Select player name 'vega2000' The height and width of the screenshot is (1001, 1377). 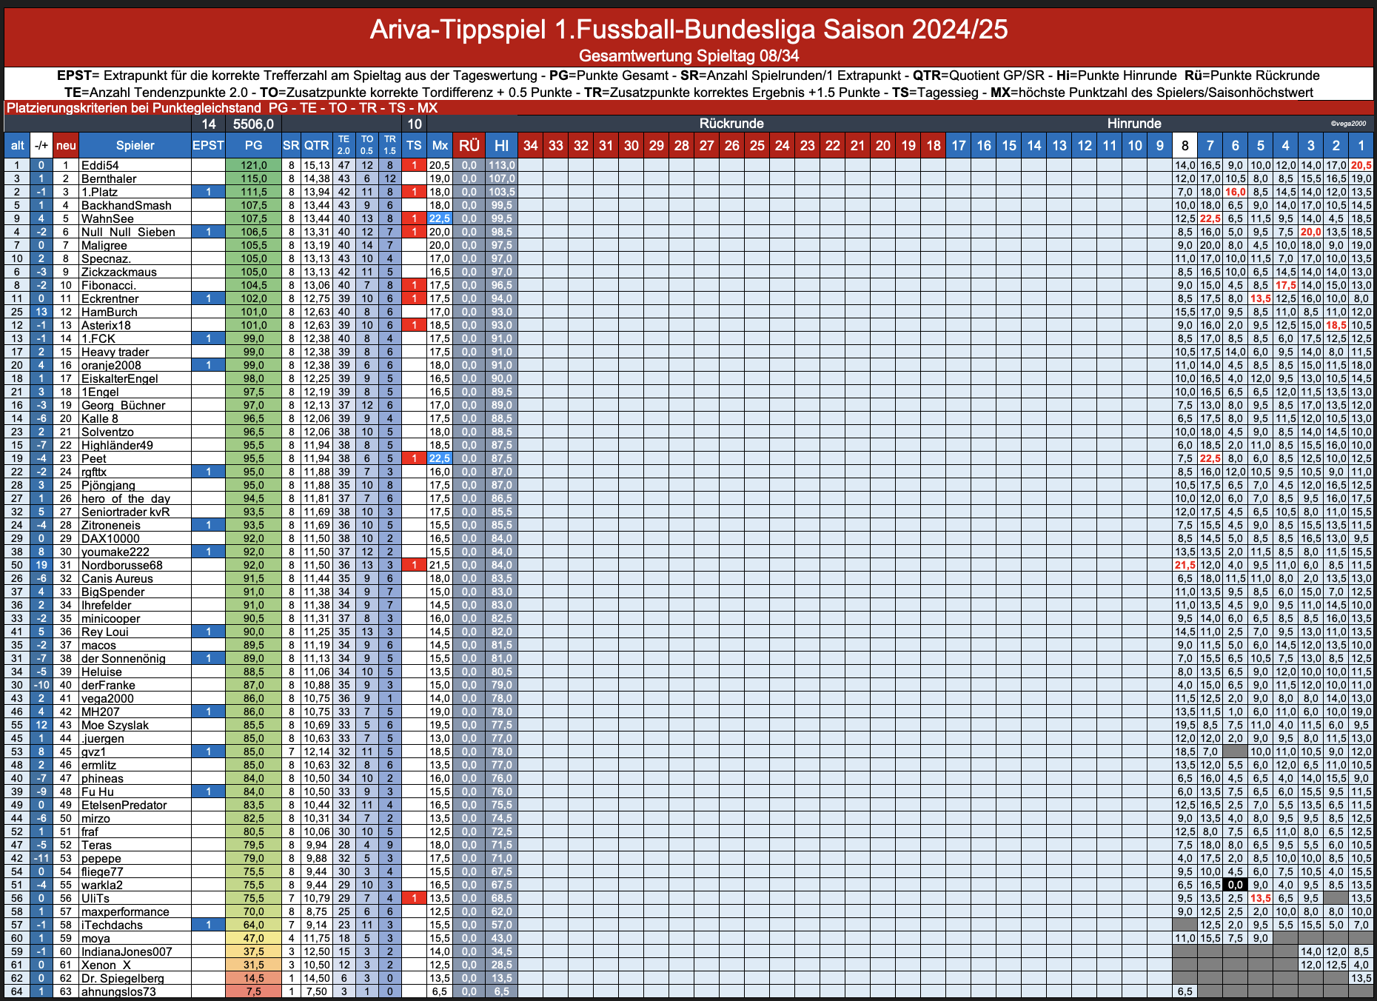(x=107, y=698)
